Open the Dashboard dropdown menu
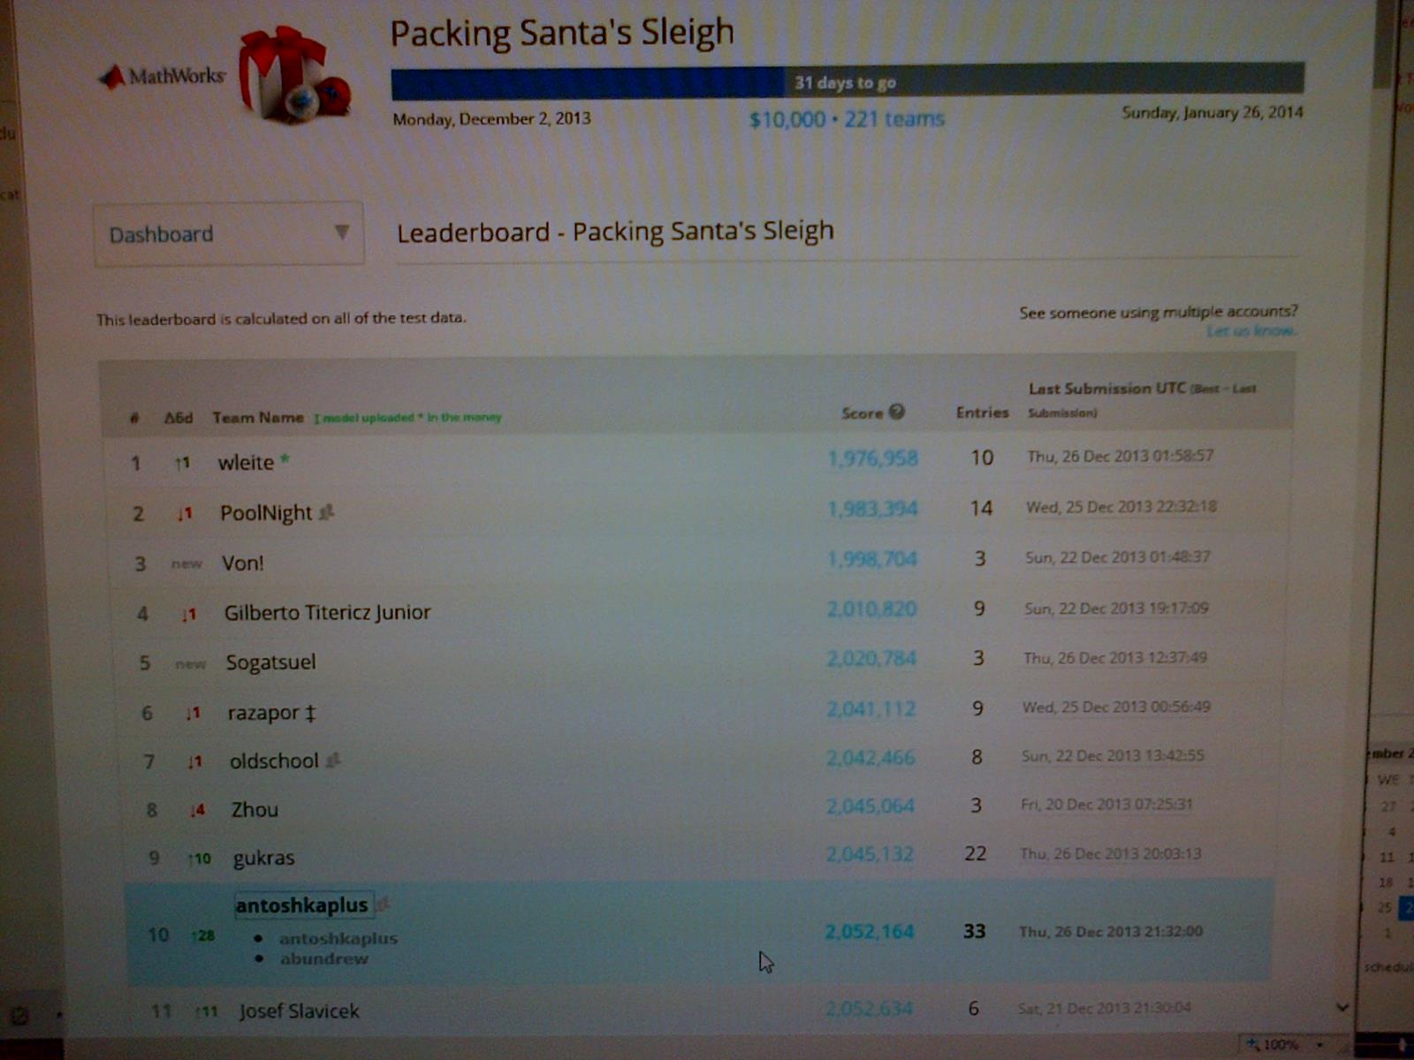The image size is (1414, 1060). tap(228, 234)
